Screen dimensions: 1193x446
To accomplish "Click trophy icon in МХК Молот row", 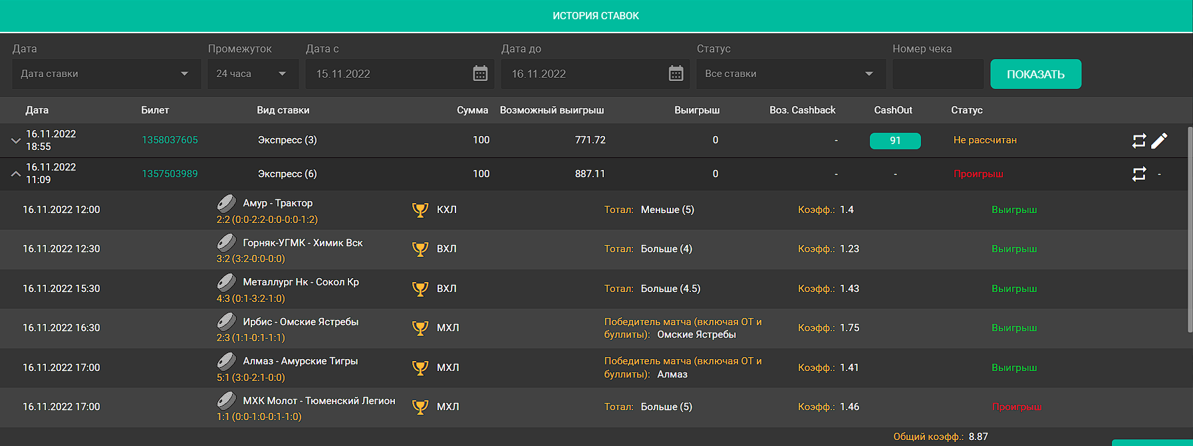I will [420, 407].
